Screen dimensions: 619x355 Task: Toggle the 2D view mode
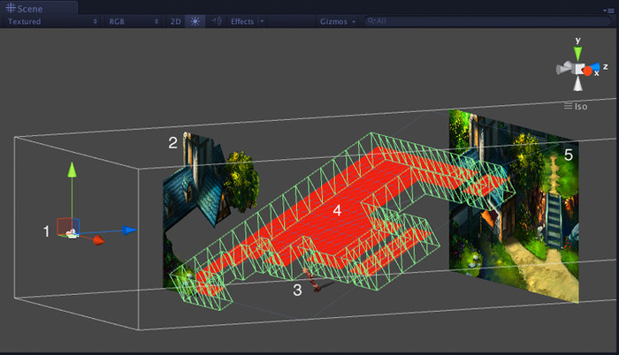pos(176,21)
